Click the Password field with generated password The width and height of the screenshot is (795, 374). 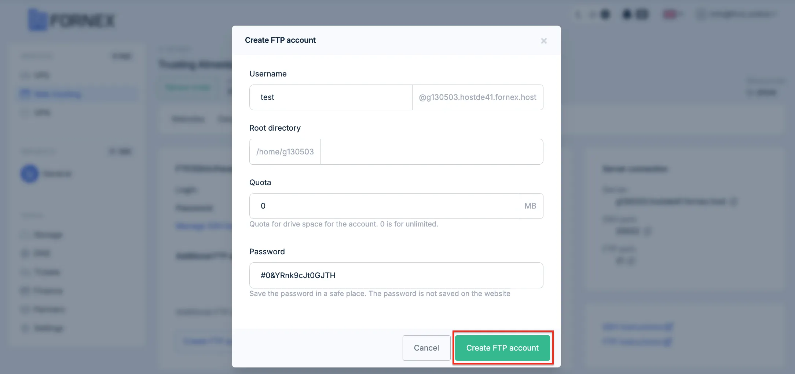(x=396, y=276)
